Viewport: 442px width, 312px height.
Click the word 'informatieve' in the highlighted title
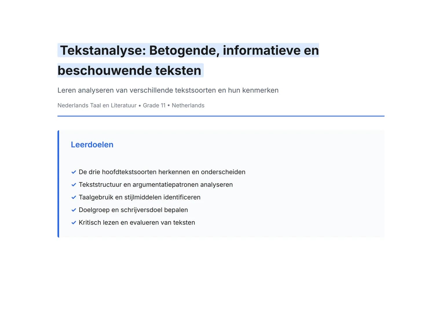coord(262,50)
